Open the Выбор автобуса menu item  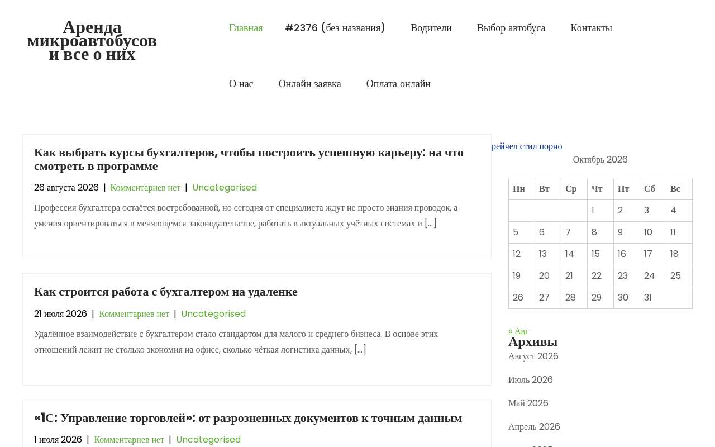coord(511,28)
